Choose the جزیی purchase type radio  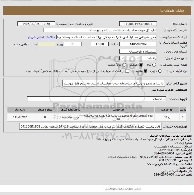160,71
